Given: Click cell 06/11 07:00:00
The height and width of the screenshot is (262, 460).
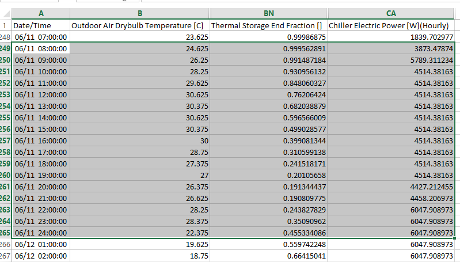Looking at the screenshot, I should click(x=41, y=37).
